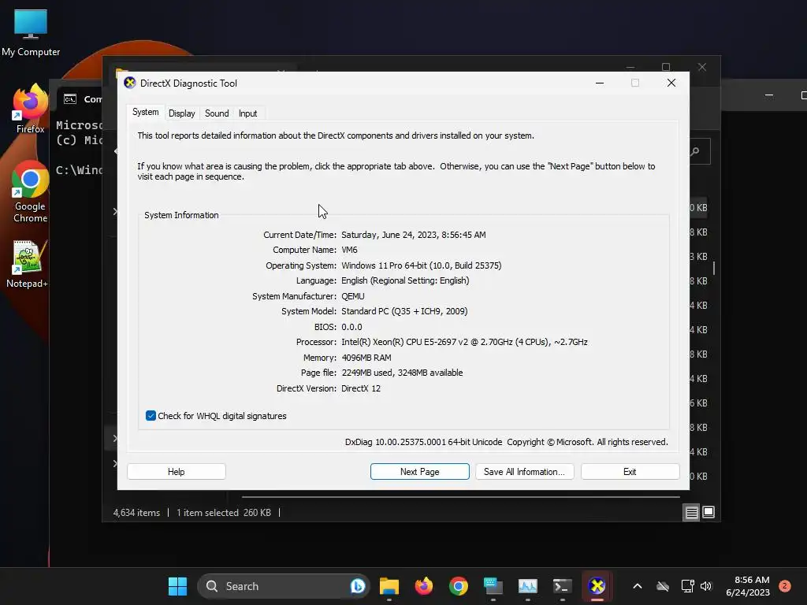This screenshot has width=807, height=605.
Task: Maximize the background File Explorer window
Action: click(x=666, y=67)
